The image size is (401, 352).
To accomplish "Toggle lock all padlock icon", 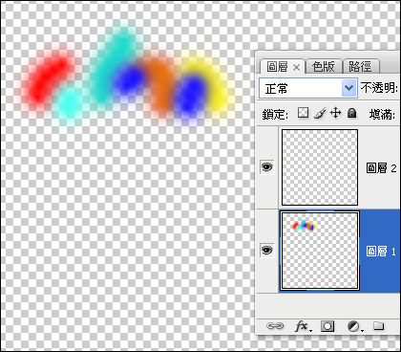I will coord(351,113).
